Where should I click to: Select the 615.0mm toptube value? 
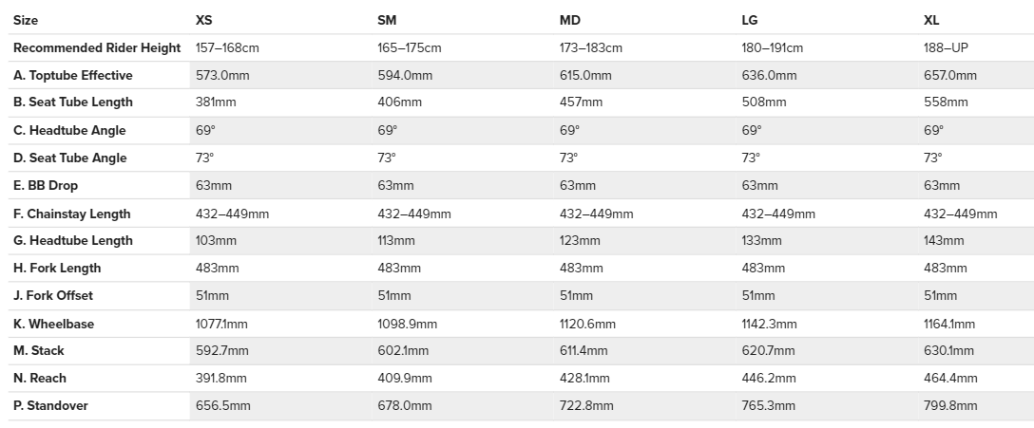585,75
